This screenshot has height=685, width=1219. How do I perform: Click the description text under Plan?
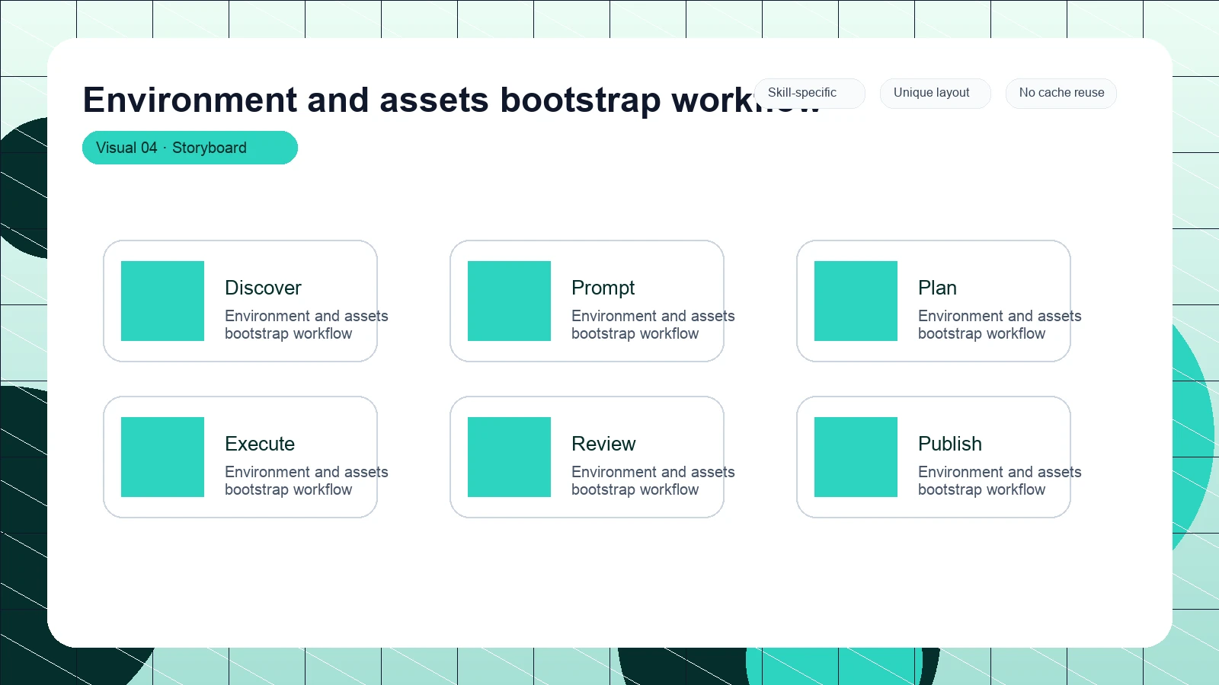point(1000,324)
